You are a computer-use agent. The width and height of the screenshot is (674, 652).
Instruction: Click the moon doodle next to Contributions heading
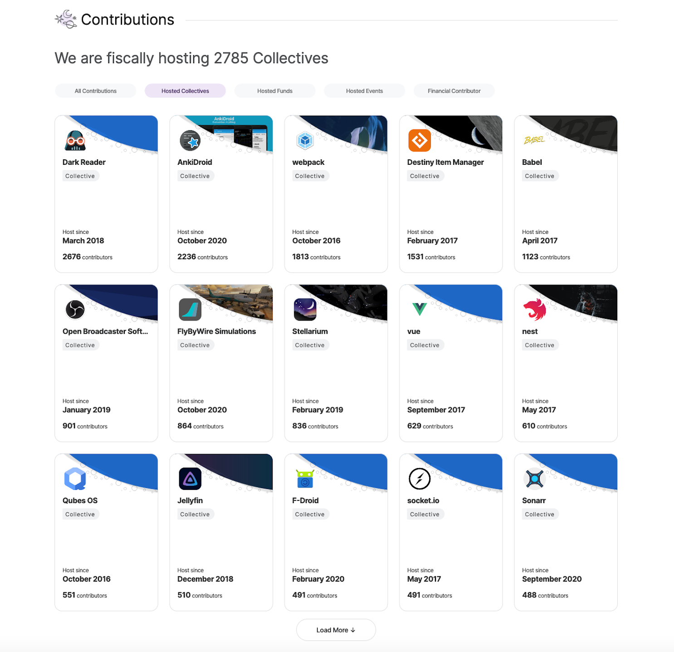tap(65, 19)
